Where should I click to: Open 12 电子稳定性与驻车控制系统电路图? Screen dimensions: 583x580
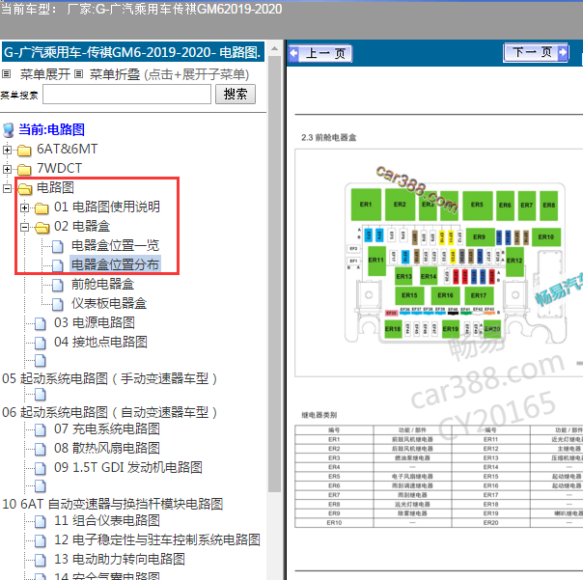(157, 539)
